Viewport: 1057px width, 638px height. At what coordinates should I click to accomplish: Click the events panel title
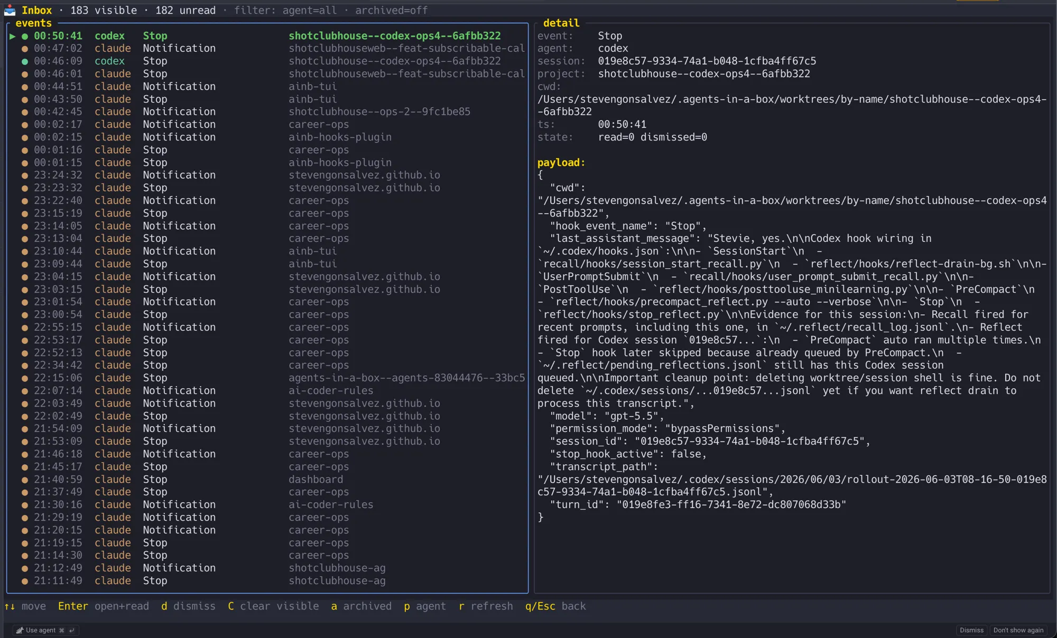tap(33, 23)
